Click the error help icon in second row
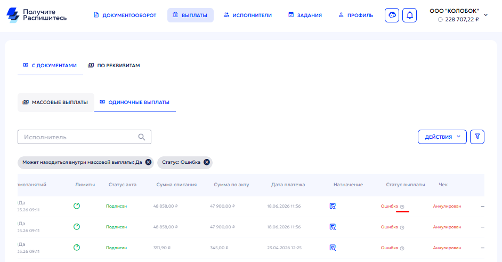This screenshot has width=502, height=262. click(402, 227)
